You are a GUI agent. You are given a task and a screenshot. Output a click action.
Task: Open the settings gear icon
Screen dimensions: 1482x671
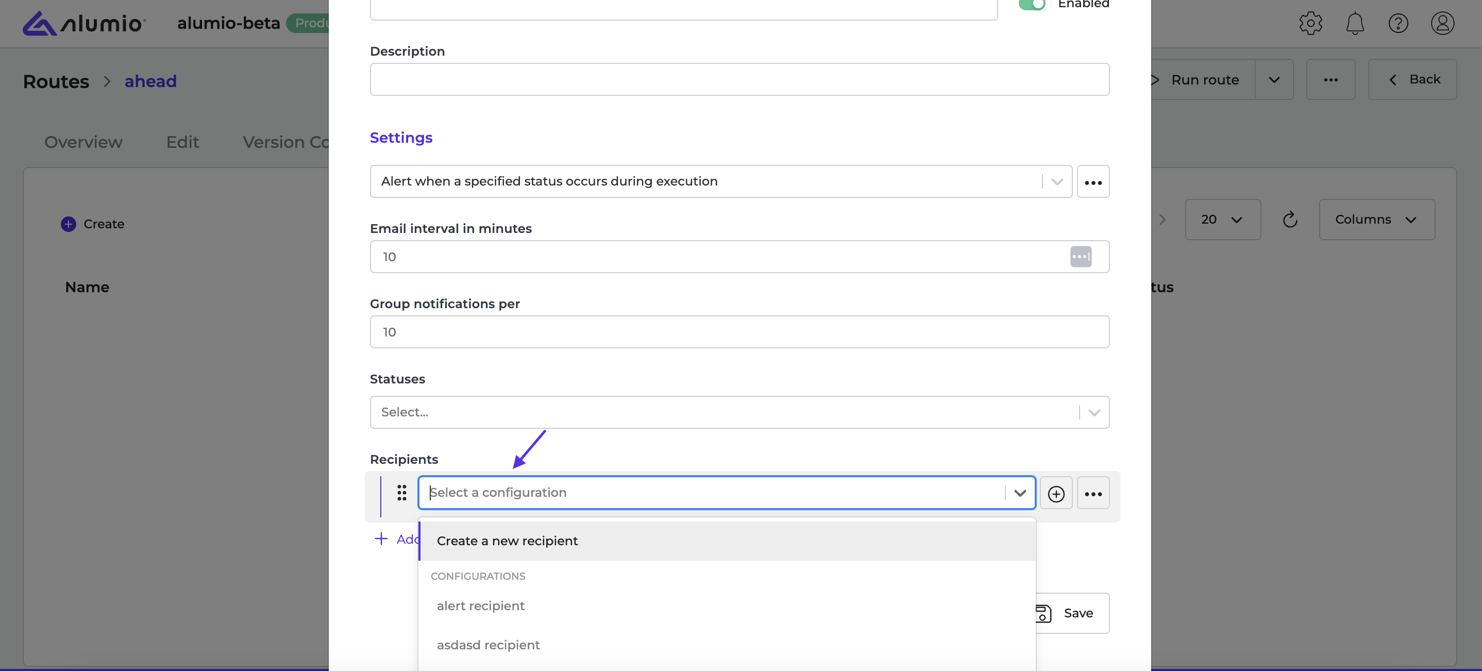1310,23
